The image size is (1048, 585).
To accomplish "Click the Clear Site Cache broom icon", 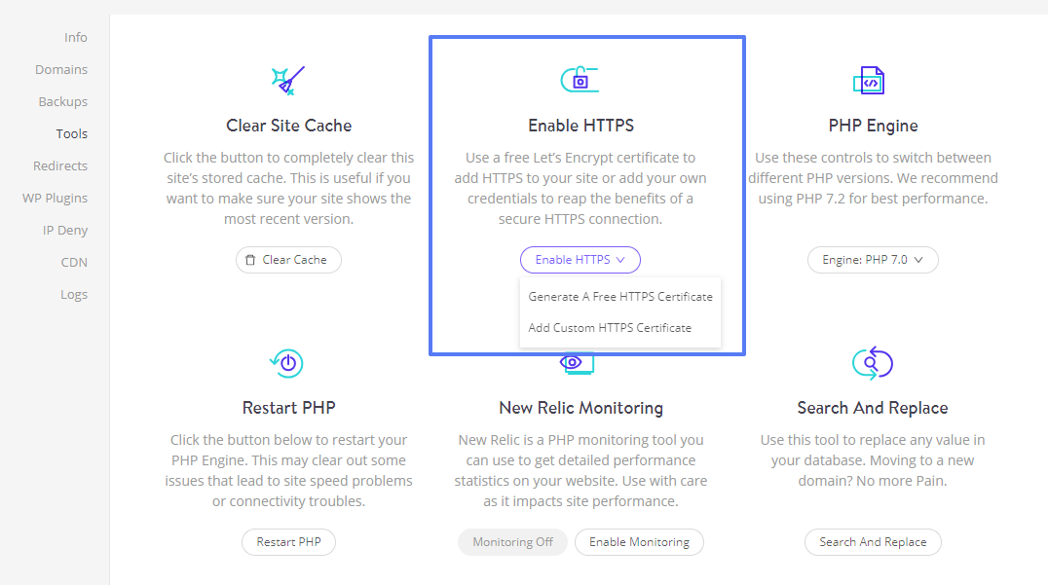I will (288, 81).
